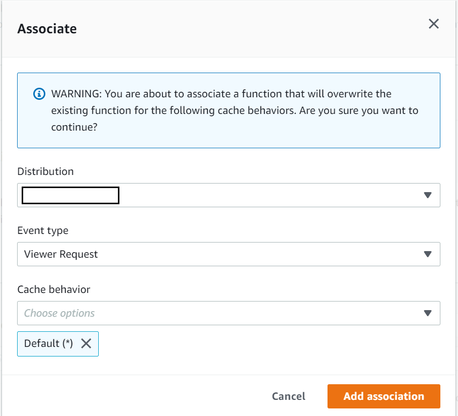
Task: Select the Default (*) token label
Action: point(48,343)
